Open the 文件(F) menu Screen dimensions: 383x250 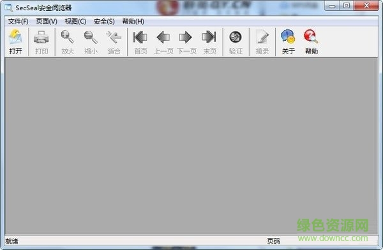click(x=18, y=22)
